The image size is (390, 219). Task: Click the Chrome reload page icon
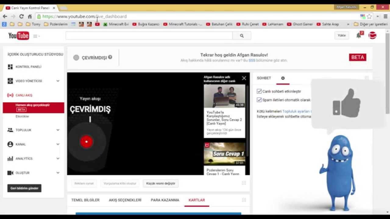click(x=21, y=16)
